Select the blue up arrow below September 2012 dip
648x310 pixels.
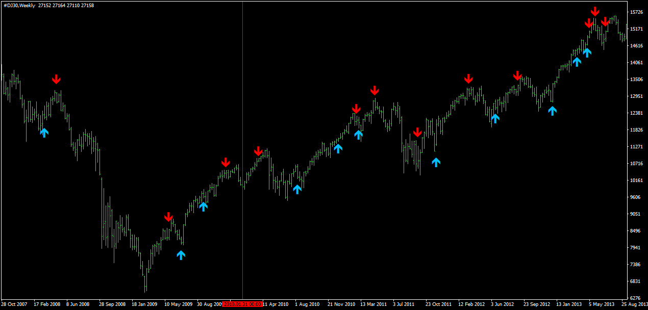pos(553,110)
